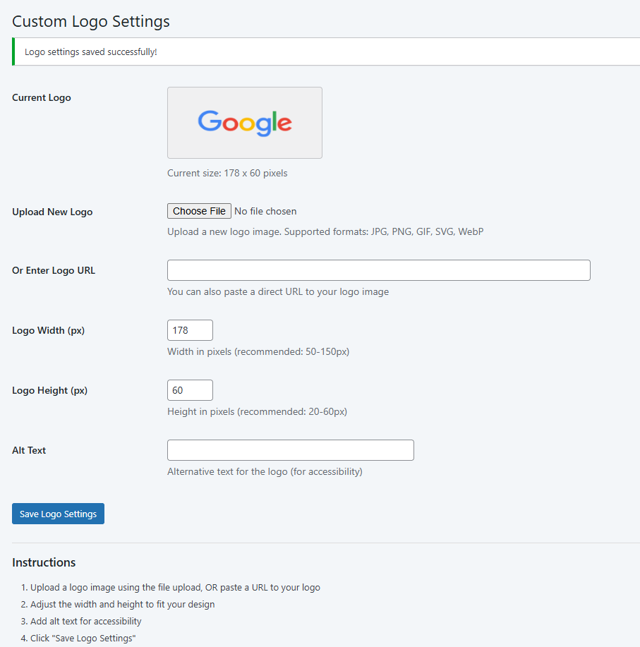Click the "Current Logo" label

point(42,97)
